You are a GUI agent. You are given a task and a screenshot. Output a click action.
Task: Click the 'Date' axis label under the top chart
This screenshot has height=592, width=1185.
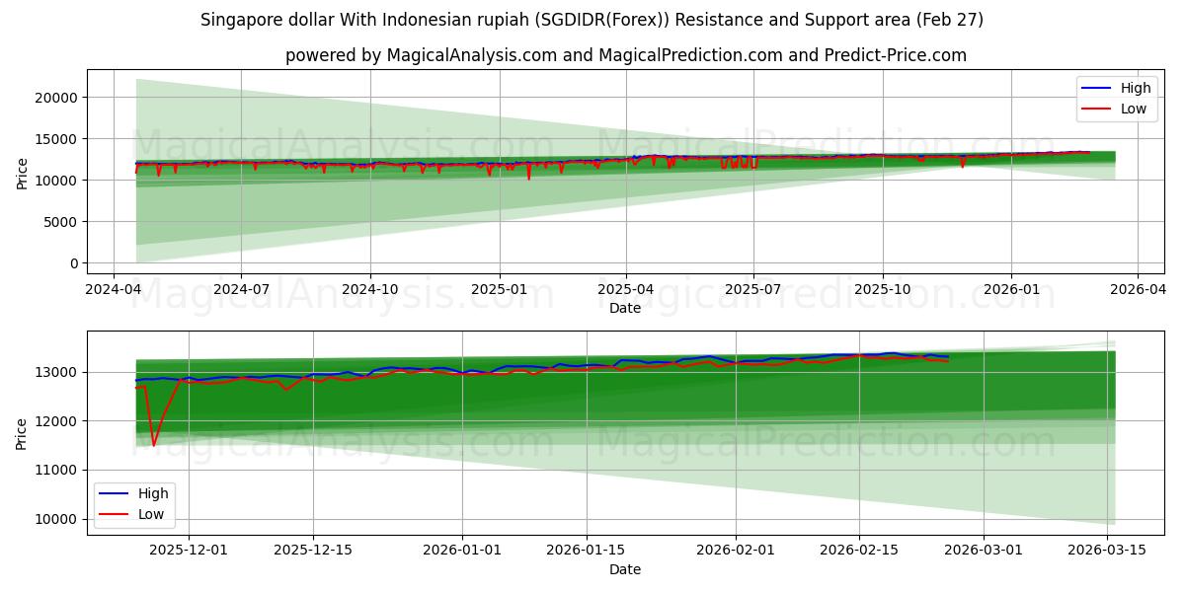tap(625, 308)
